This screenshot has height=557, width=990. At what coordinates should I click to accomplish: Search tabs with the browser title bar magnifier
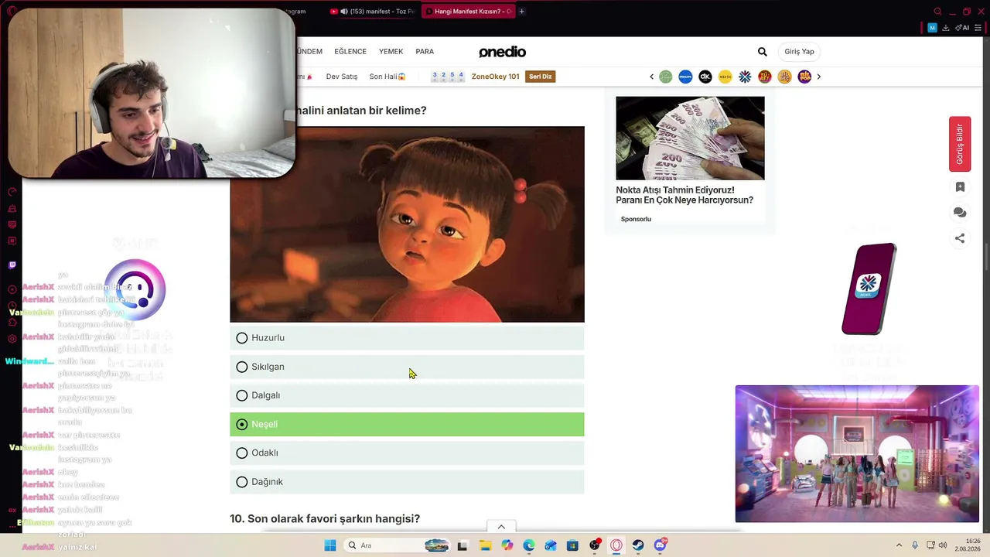coord(937,12)
